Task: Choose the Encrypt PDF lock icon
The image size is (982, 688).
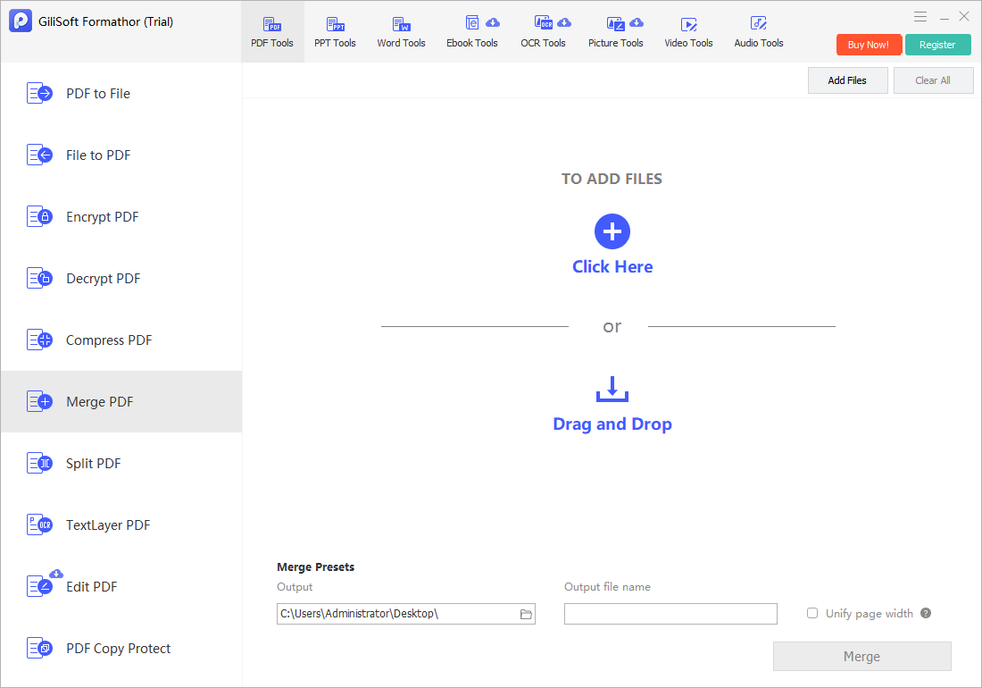Action: tap(39, 216)
